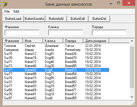
Task: Focus the Фамилия filter input field
Action: (x=22, y=33)
